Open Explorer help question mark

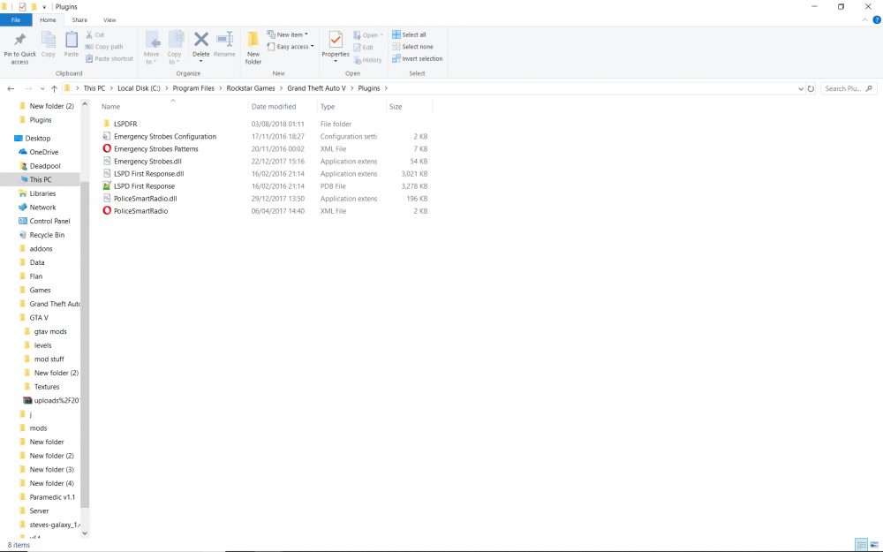(x=876, y=19)
